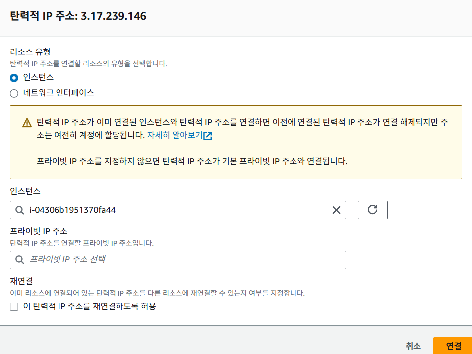The width and height of the screenshot is (472, 354).
Task: Enable the 이 탄력적 IP 주소를 재연결하도록 허용 checkbox
Action: pyautogui.click(x=14, y=306)
